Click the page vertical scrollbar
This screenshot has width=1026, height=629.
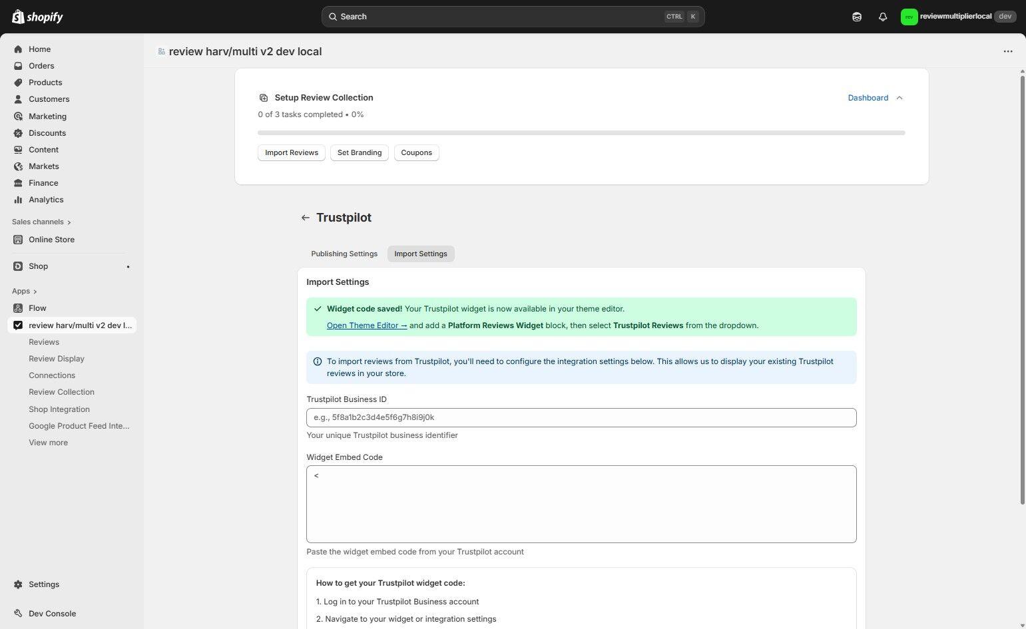point(1022,290)
